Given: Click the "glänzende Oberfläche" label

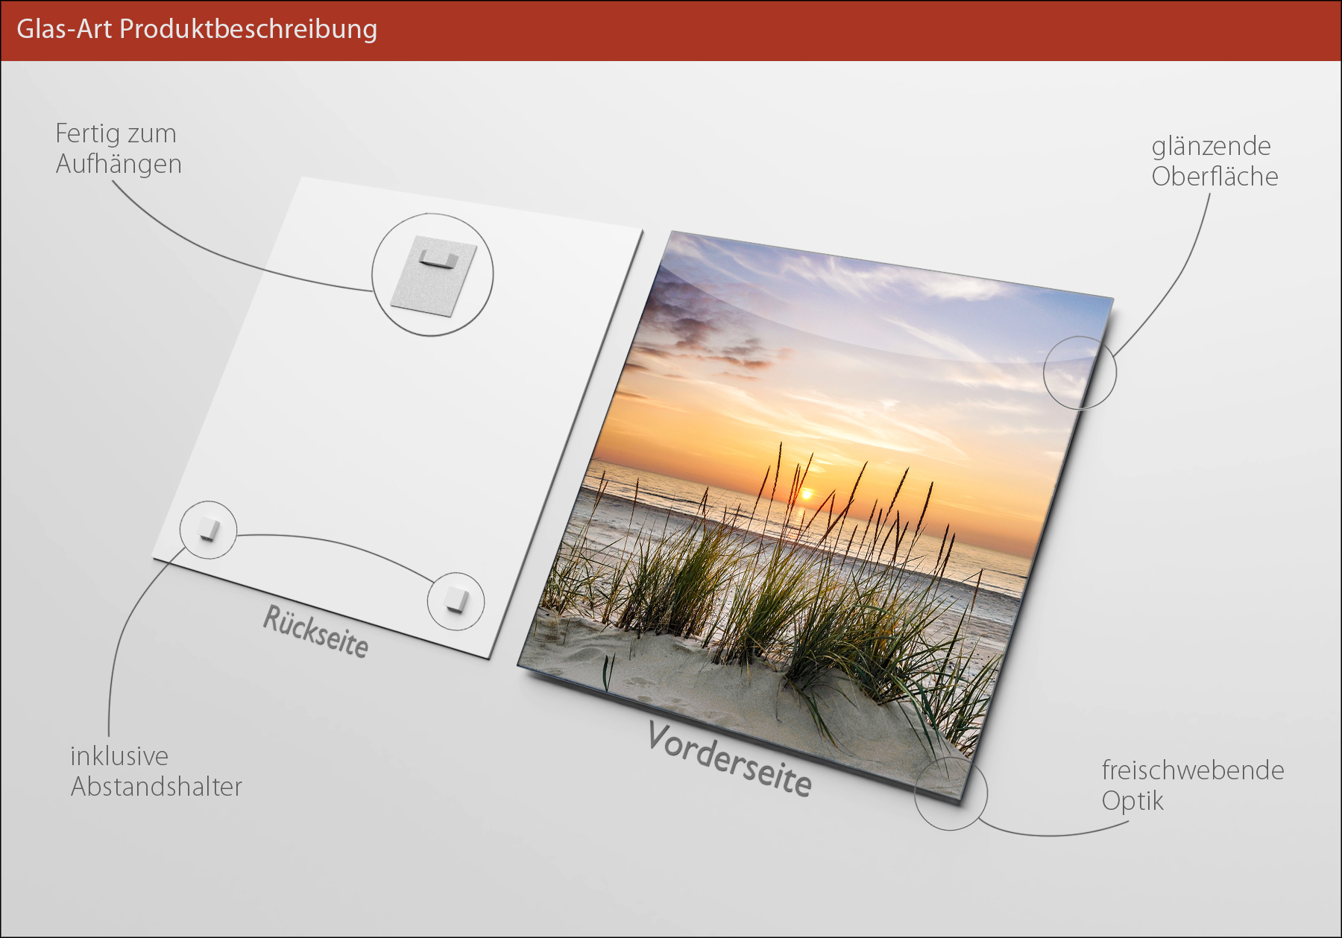Looking at the screenshot, I should tap(1214, 161).
